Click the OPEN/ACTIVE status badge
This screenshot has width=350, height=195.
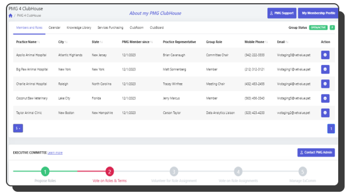[318, 27]
